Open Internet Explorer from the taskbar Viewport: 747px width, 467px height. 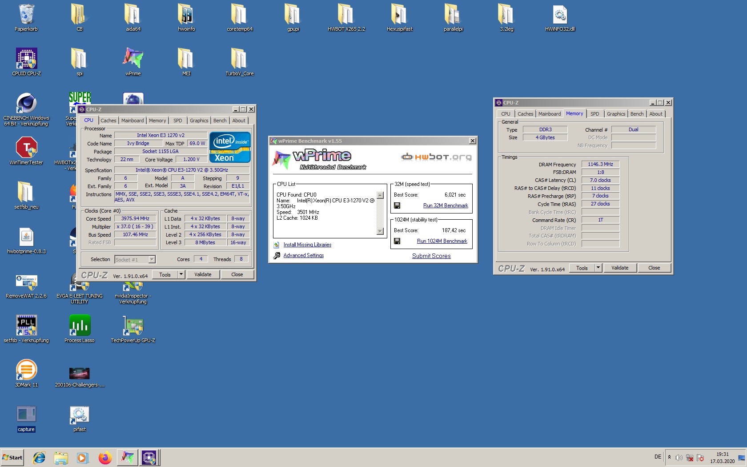[x=39, y=457]
